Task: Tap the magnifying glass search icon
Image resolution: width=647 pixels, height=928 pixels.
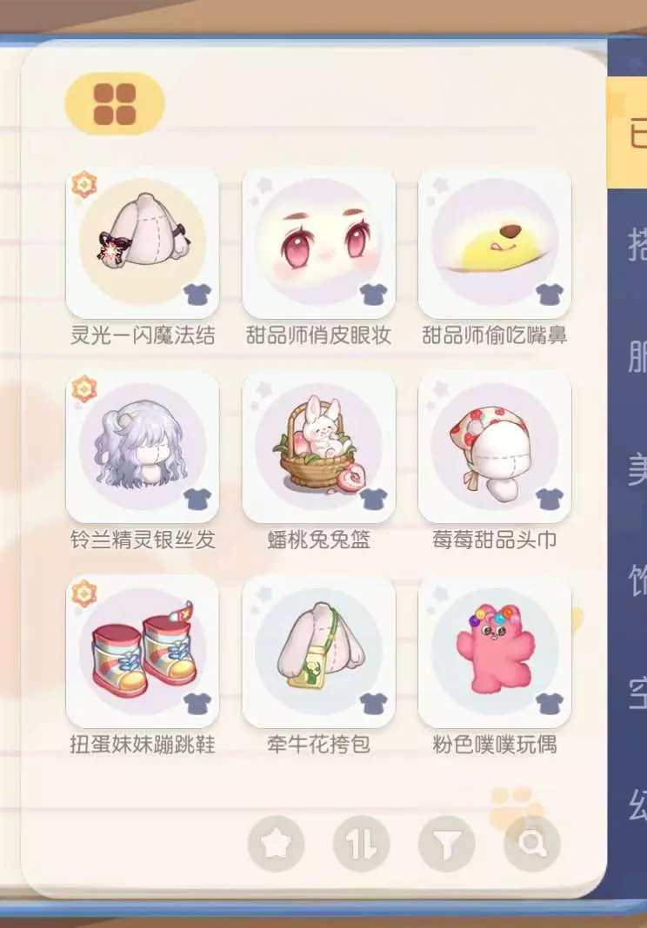Action: (x=532, y=844)
